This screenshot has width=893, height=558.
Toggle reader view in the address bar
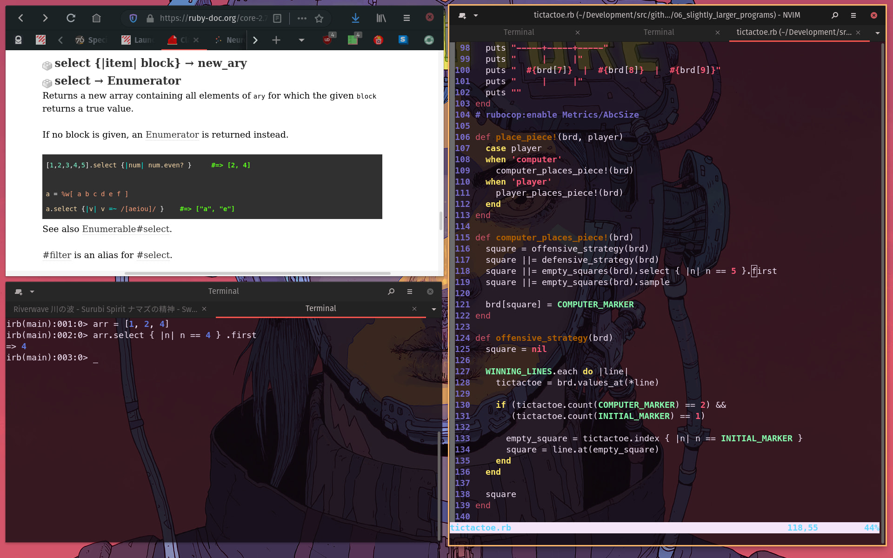[x=277, y=18]
